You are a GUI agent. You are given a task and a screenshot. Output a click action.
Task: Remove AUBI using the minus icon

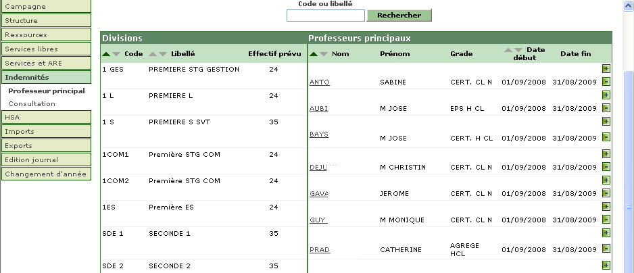(x=606, y=108)
